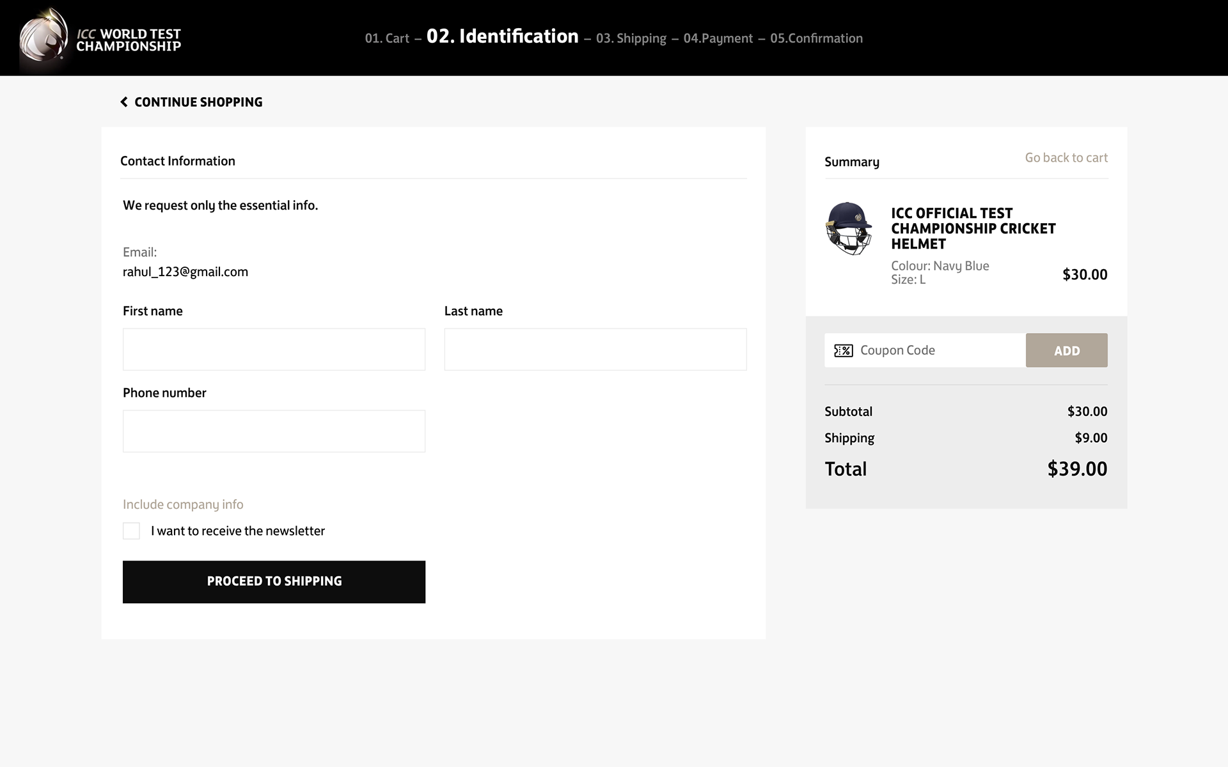Image resolution: width=1228 pixels, height=767 pixels.
Task: Select the Phone number input box
Action: coord(274,431)
